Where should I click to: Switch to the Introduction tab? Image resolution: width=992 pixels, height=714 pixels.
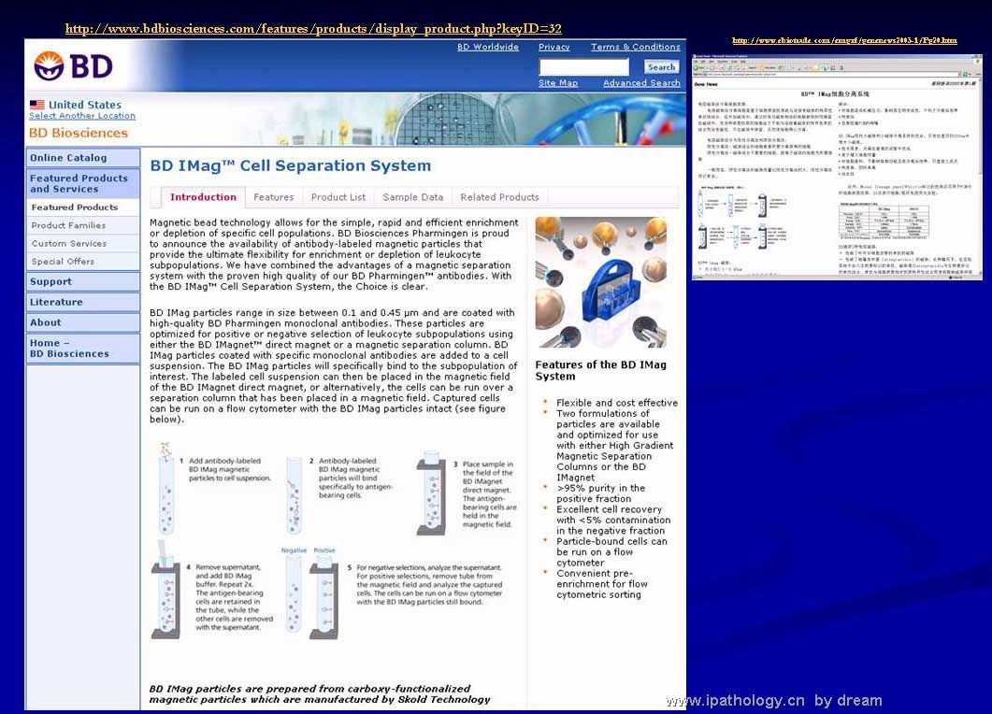pyautogui.click(x=203, y=197)
